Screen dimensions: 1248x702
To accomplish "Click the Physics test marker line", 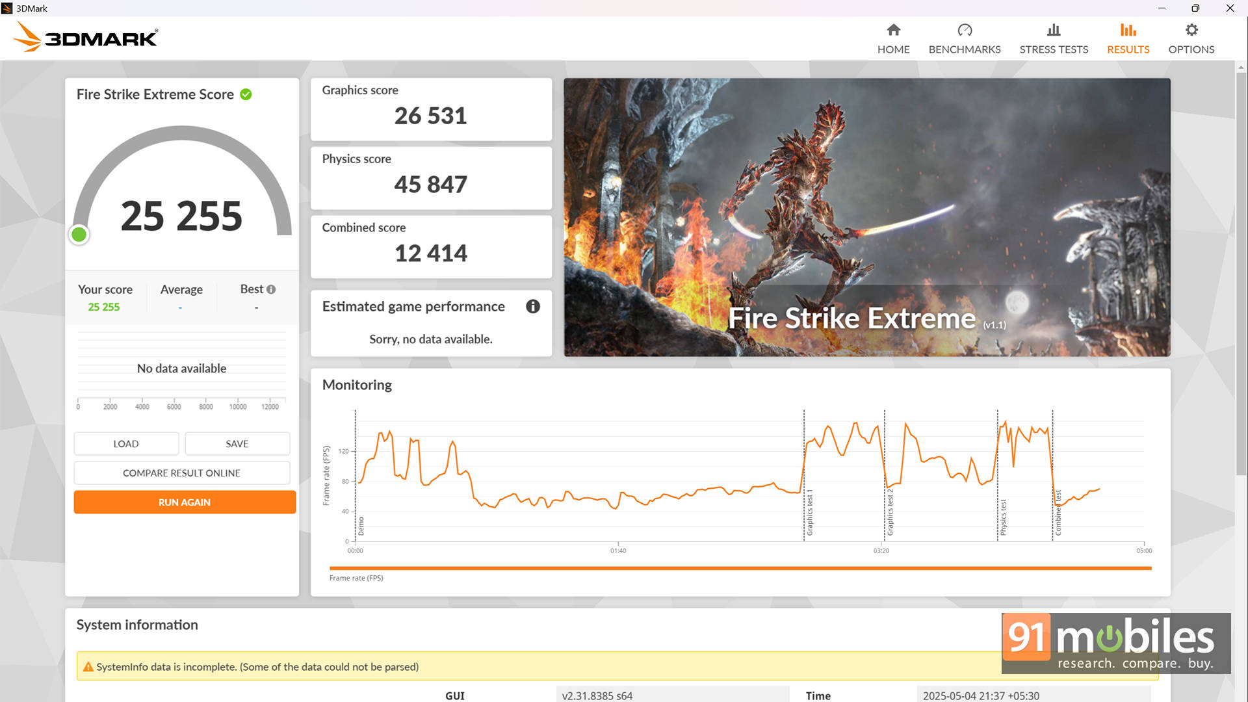I will click(x=998, y=475).
